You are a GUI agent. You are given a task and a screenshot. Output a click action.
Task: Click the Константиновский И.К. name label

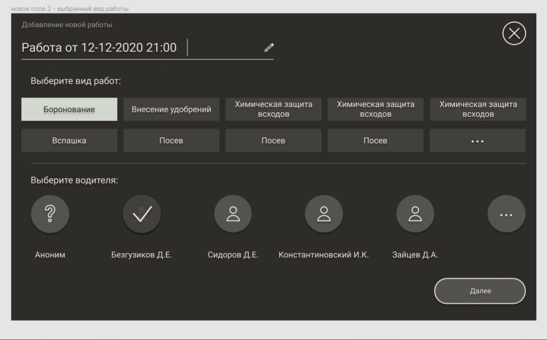click(x=323, y=255)
